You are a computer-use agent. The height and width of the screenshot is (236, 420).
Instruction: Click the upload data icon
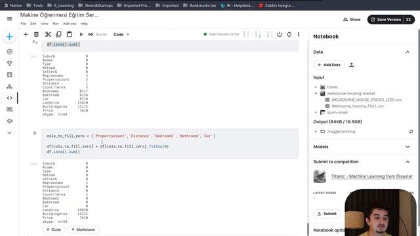[x=352, y=65]
